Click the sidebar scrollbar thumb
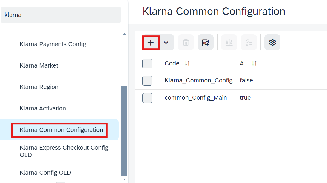 124,131
